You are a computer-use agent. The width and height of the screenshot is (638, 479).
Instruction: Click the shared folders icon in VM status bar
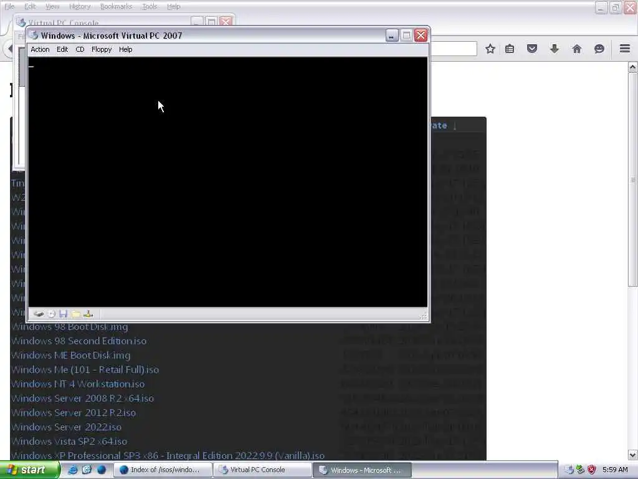pyautogui.click(x=75, y=314)
